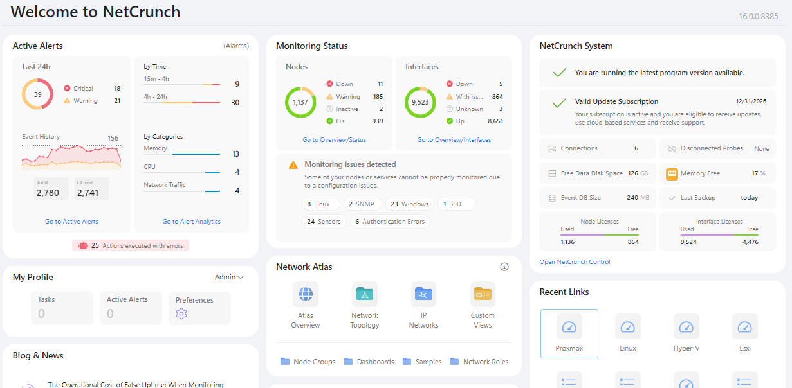Follow the Go to Alert Analytics link
This screenshot has height=388, width=792.
(x=191, y=222)
